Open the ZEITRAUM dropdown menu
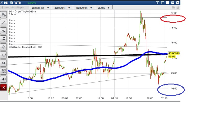The image size is (199, 114). tap(62, 8)
